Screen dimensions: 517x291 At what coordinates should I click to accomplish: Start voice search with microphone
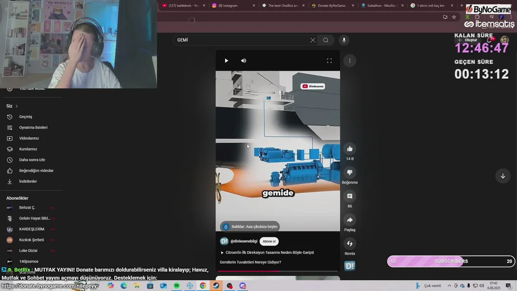click(344, 40)
